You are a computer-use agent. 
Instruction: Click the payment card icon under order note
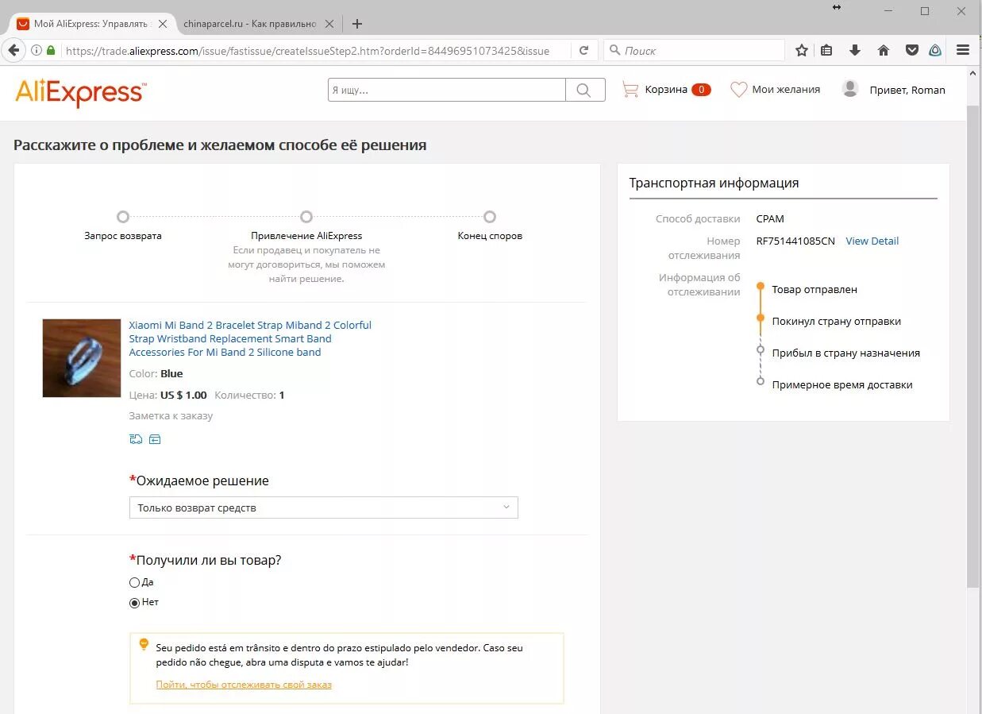155,439
